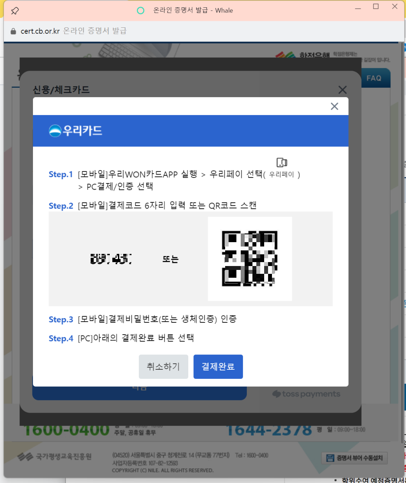
Task: Click the 우리페이 phone icon
Action: click(x=282, y=162)
